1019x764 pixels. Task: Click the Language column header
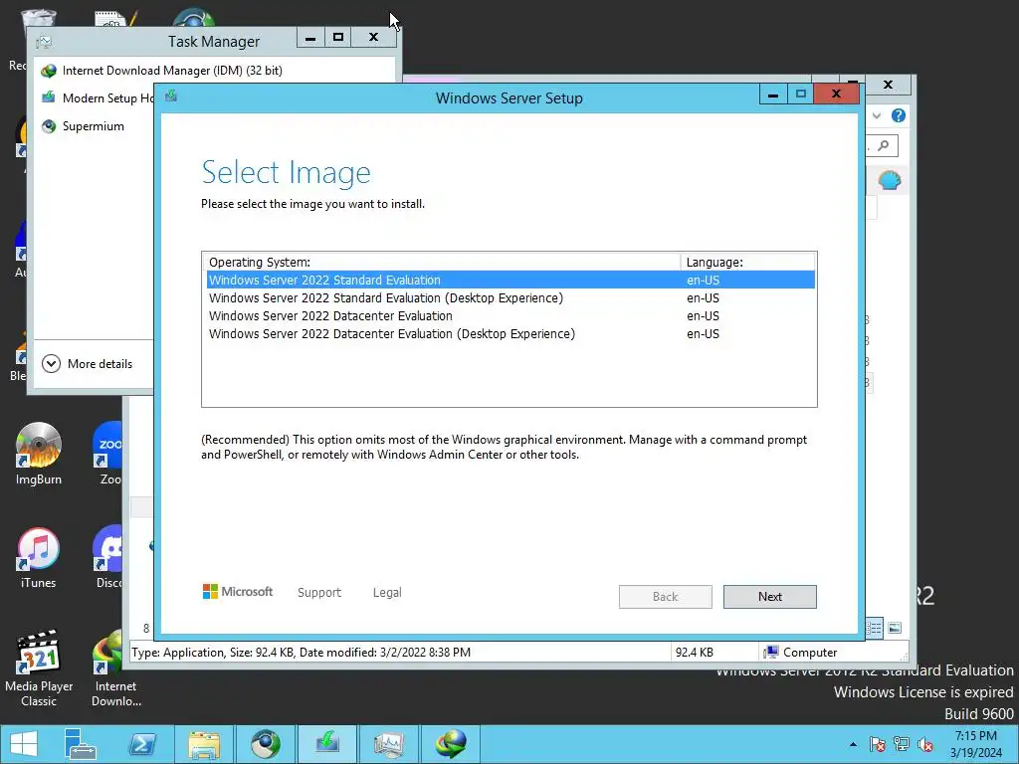tap(748, 262)
